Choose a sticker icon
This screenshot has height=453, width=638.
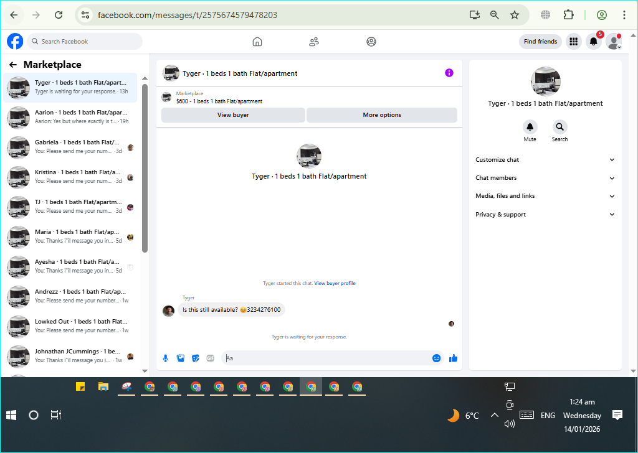196,358
